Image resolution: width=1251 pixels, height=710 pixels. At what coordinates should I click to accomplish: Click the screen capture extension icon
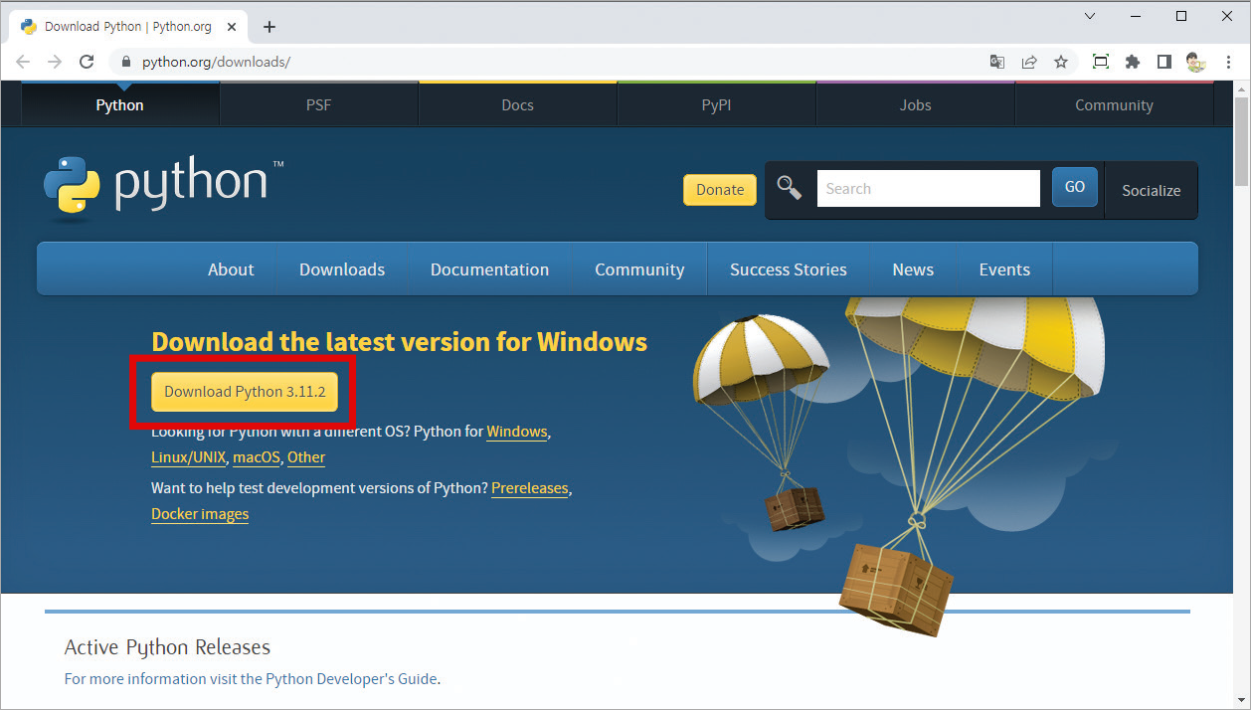coord(1100,62)
